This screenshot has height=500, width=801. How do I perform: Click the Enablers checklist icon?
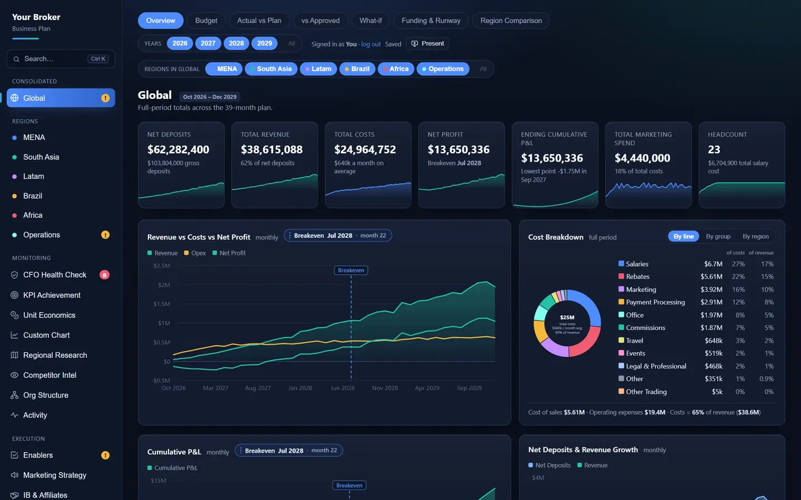(14, 455)
